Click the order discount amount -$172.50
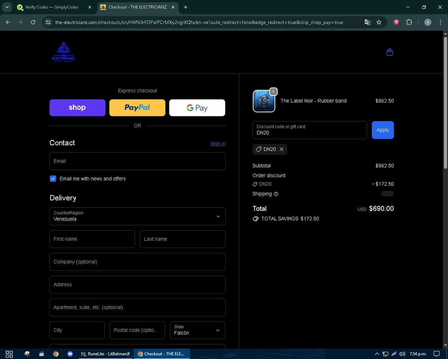The image size is (448, 359). click(383, 184)
